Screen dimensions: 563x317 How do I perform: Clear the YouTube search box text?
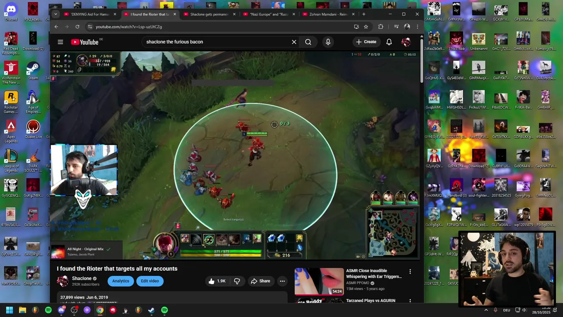(294, 42)
